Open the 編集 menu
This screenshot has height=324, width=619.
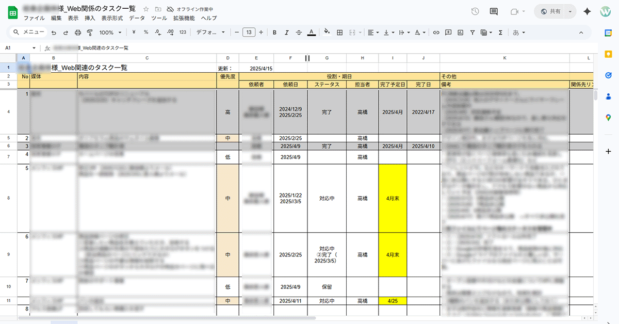click(x=56, y=18)
